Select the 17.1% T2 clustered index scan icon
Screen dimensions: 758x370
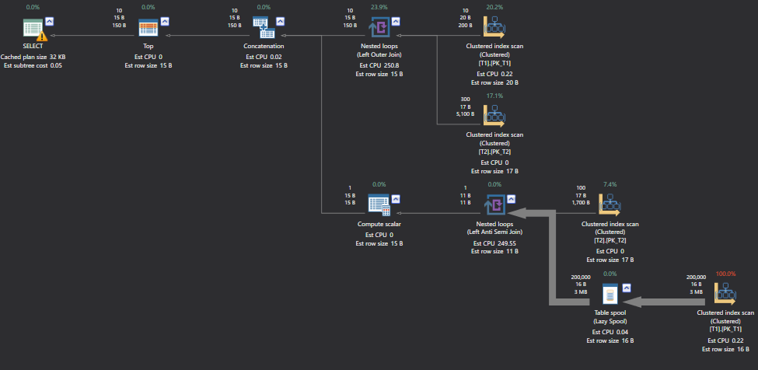pos(494,117)
